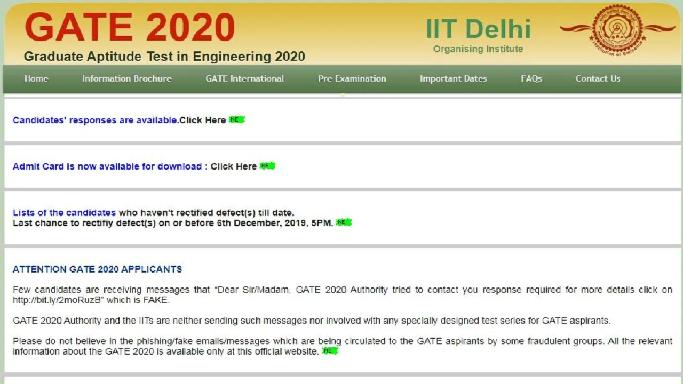Click the IIT Delhi heading text

tap(478, 29)
